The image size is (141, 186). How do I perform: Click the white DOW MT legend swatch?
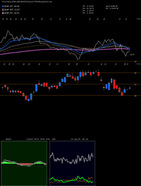click(3, 10)
